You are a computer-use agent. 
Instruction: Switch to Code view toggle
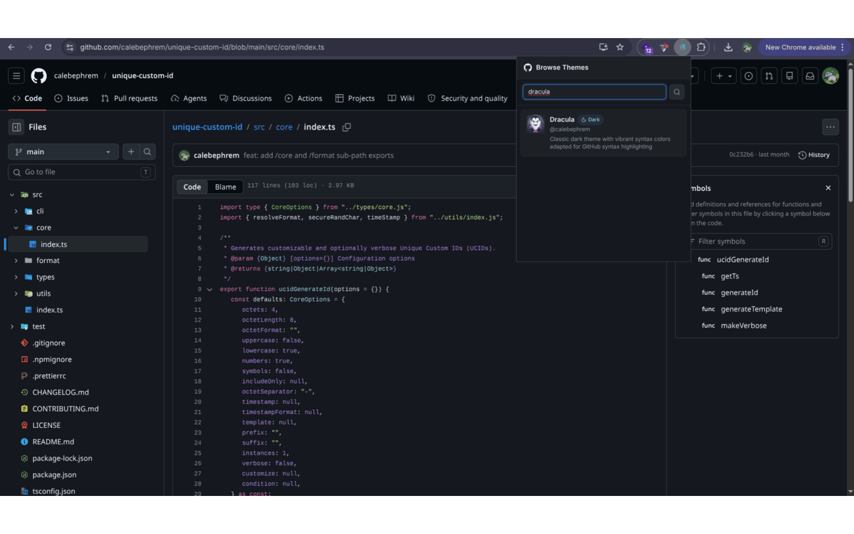(192, 187)
